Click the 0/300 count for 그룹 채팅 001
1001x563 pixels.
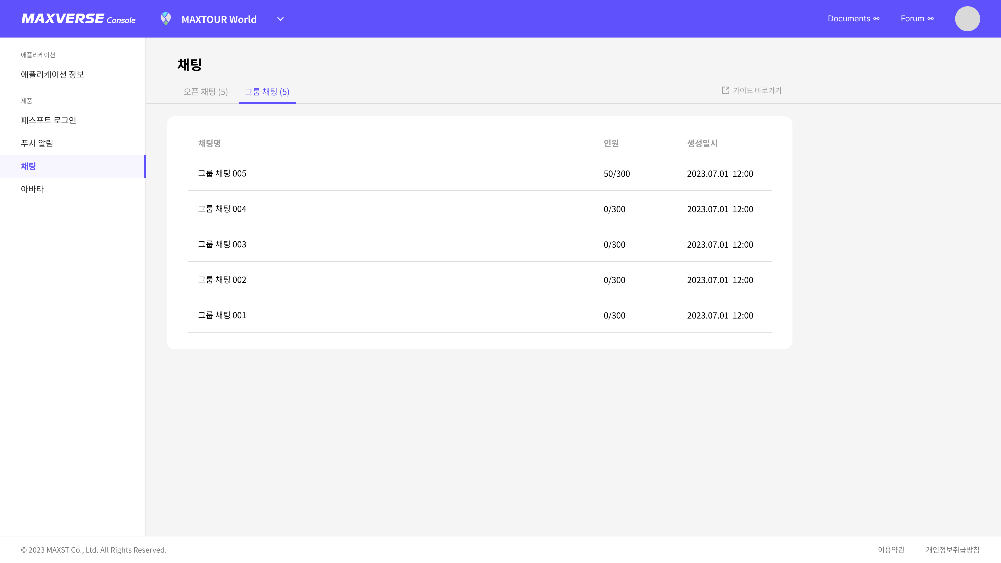click(x=614, y=315)
